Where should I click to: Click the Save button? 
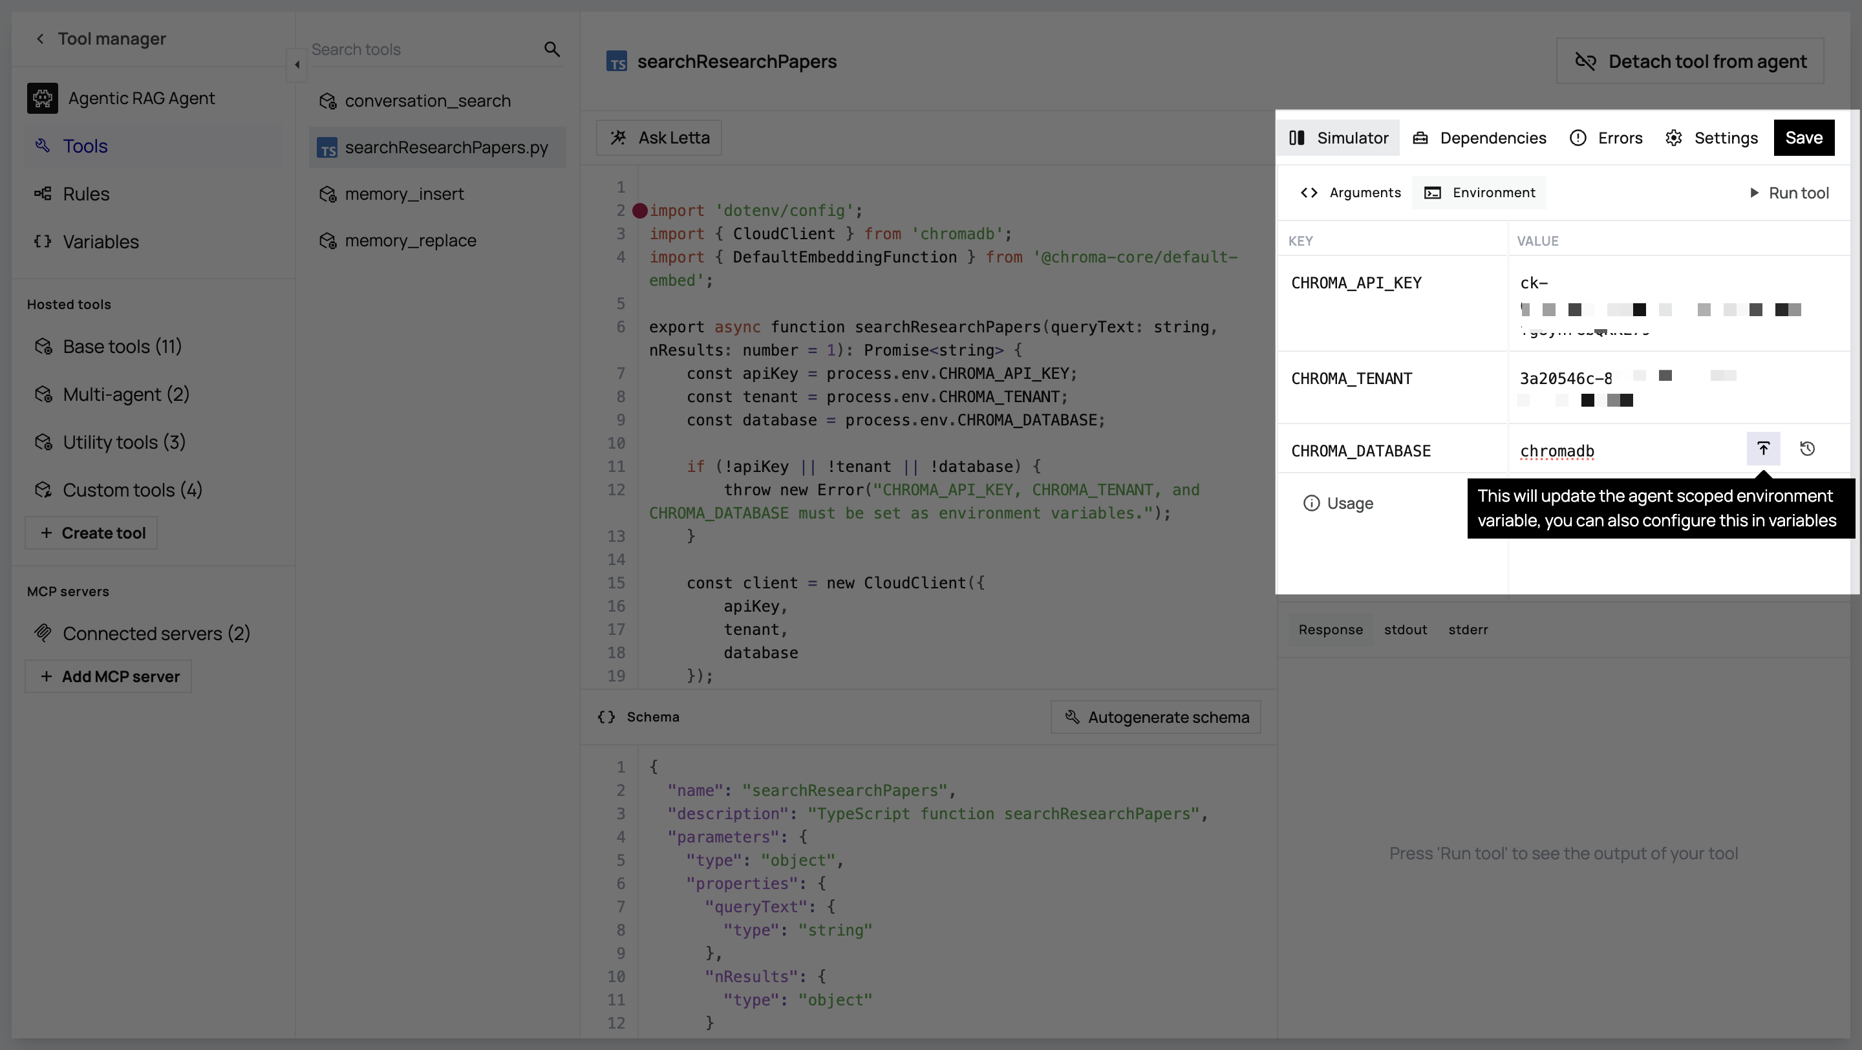(x=1803, y=138)
